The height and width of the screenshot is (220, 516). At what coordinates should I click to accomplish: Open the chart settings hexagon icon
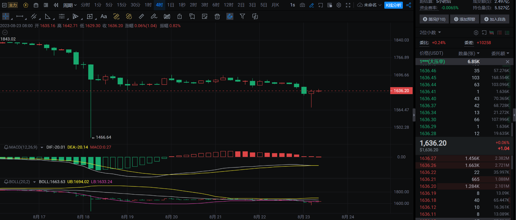click(339, 5)
